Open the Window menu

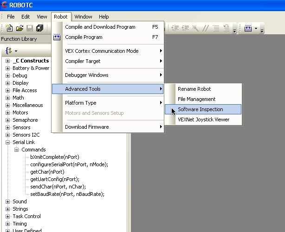click(83, 17)
